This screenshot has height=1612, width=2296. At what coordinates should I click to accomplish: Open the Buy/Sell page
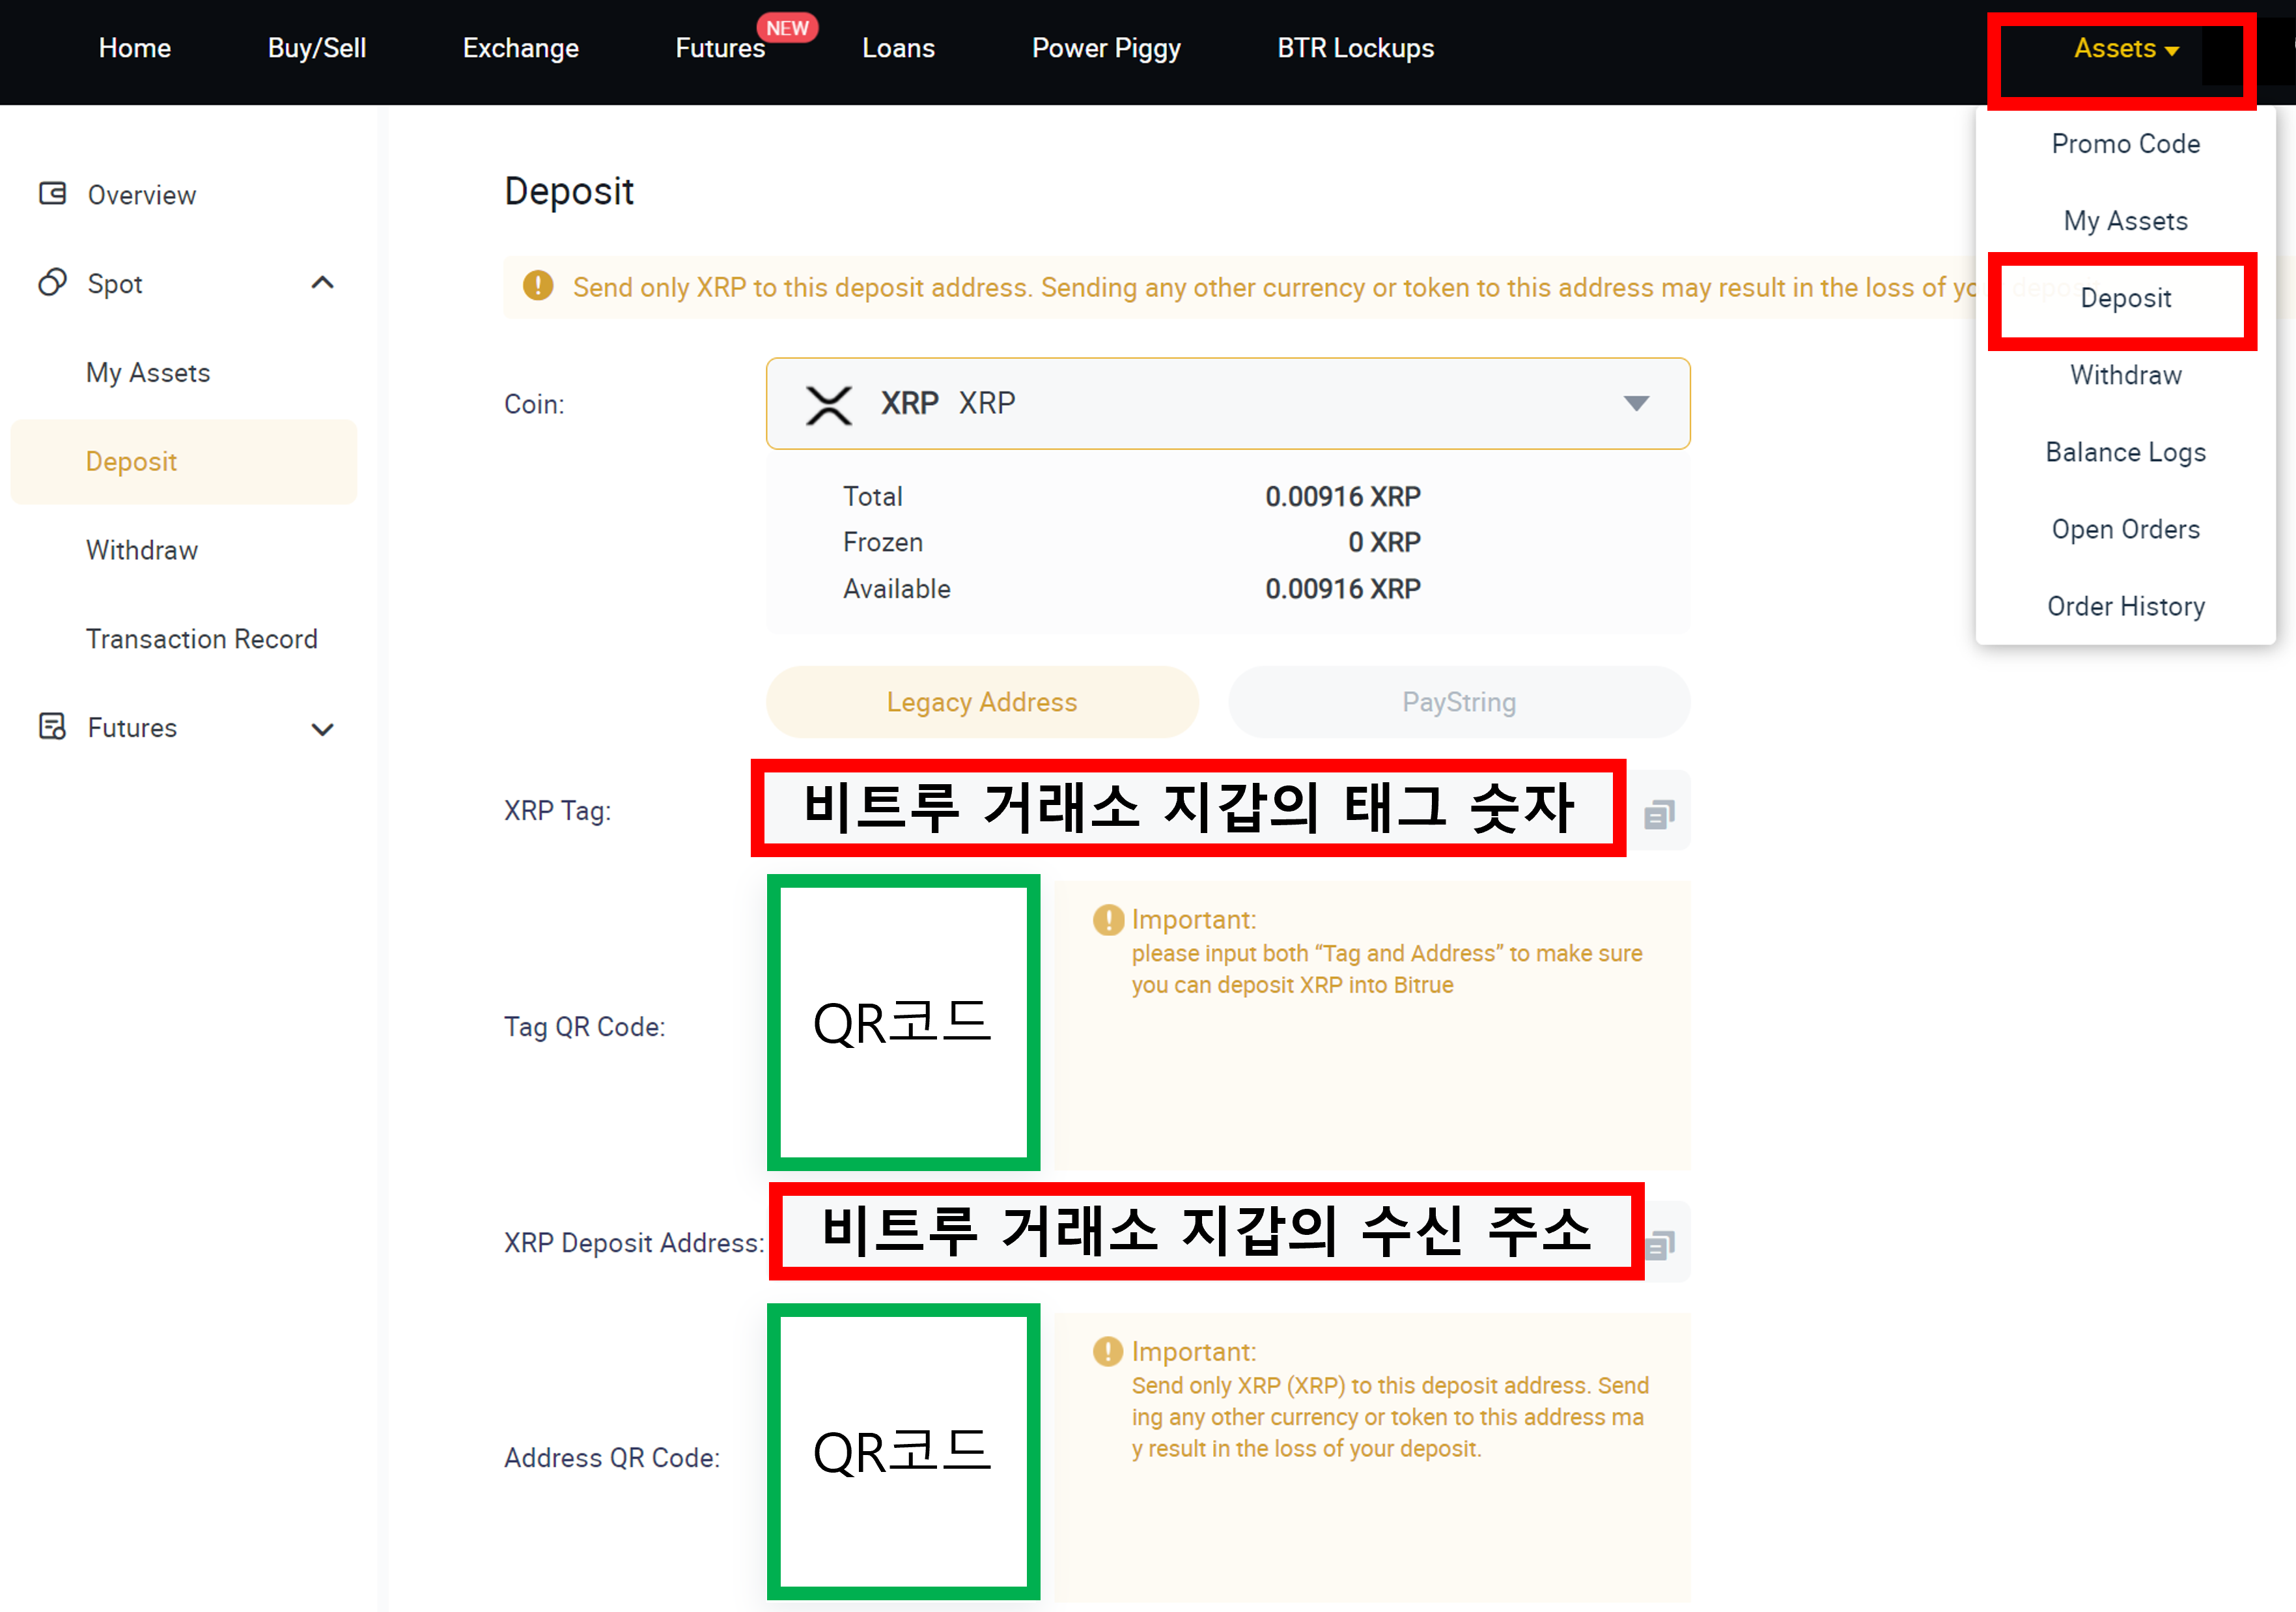[x=317, y=48]
